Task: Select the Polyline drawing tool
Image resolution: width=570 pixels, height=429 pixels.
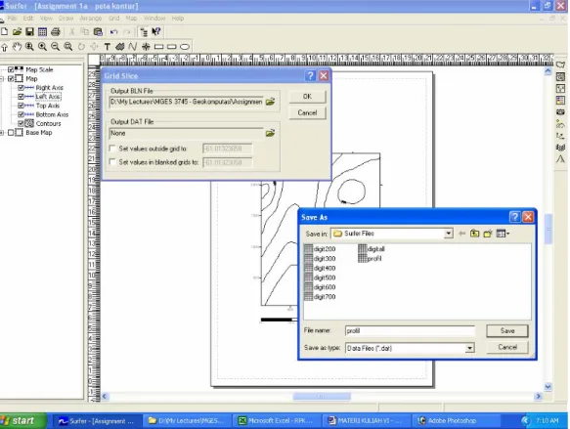Action: pos(133,47)
